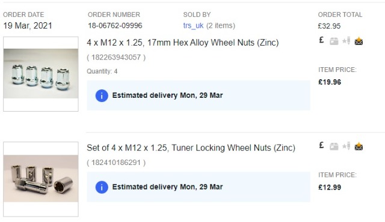Click order number 18-06762-09996
The image size is (385, 222).
(115, 25)
